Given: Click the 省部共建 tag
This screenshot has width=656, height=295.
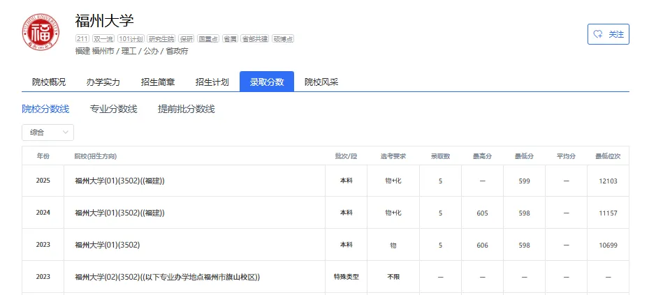Looking at the screenshot, I should point(255,39).
